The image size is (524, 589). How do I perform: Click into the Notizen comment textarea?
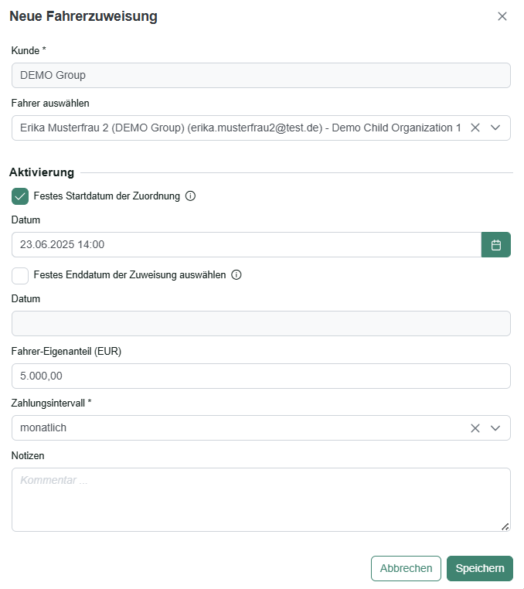click(260, 499)
